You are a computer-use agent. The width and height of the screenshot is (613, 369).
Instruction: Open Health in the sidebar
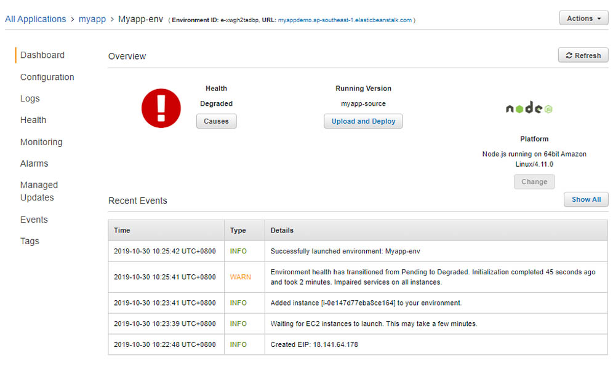coord(33,120)
